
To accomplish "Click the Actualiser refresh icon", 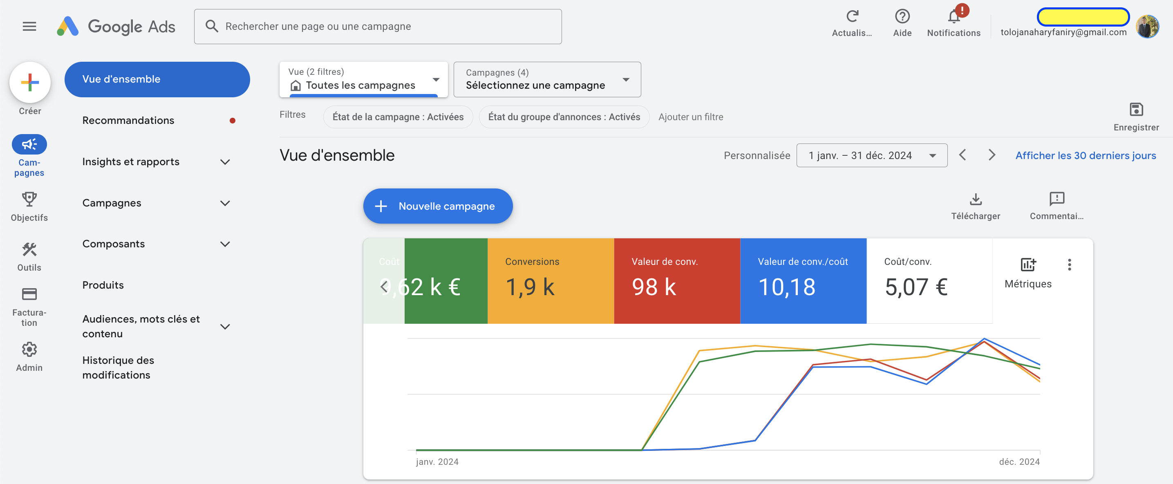I will 851,17.
